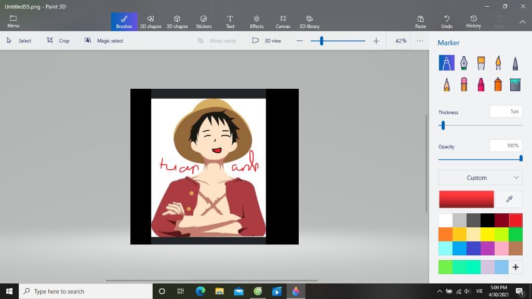
Task: Pick a color with the eyedropper
Action: click(x=509, y=199)
